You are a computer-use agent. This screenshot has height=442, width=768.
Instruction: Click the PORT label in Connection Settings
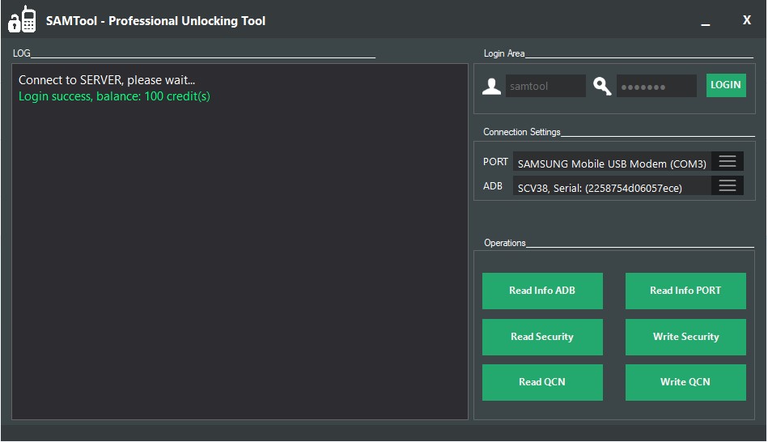pos(495,162)
